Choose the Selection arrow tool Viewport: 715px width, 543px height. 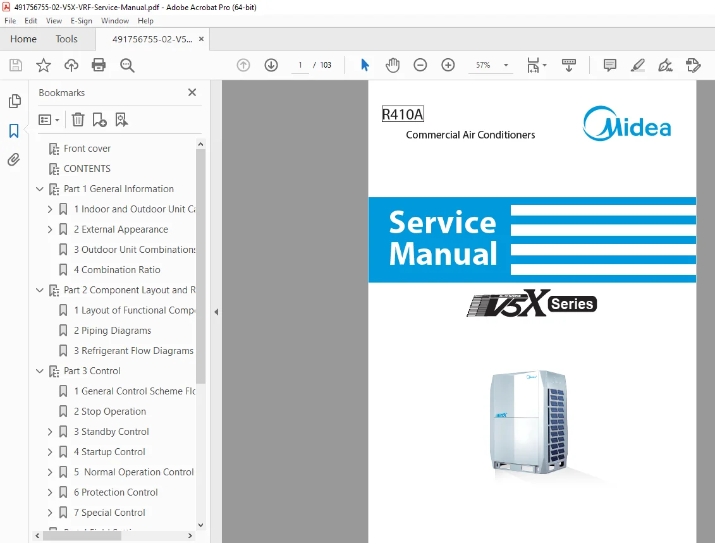click(365, 65)
